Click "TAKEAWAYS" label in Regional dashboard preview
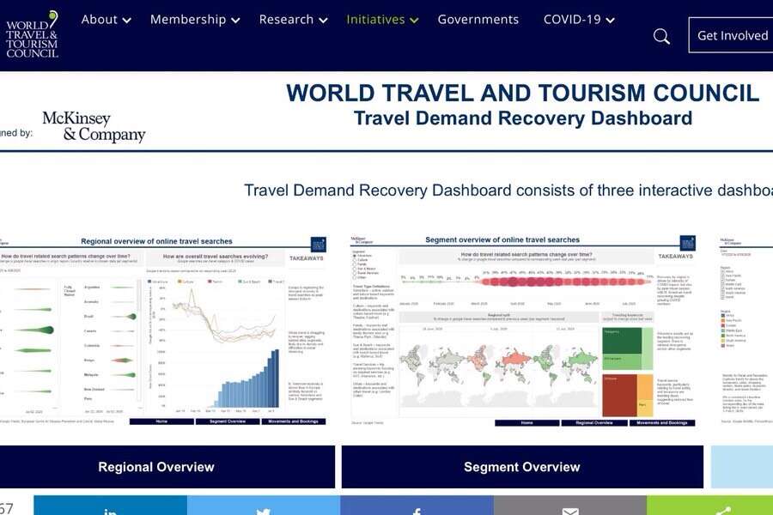 [x=306, y=258]
